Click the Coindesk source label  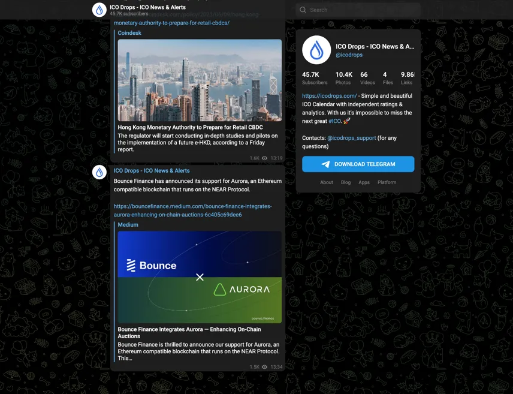129,33
